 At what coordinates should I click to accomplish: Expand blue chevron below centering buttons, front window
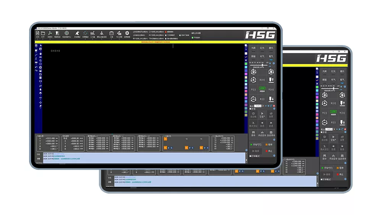[274, 140]
